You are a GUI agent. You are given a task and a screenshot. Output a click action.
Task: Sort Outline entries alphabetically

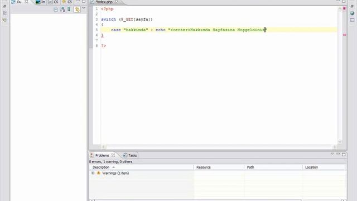62,9
